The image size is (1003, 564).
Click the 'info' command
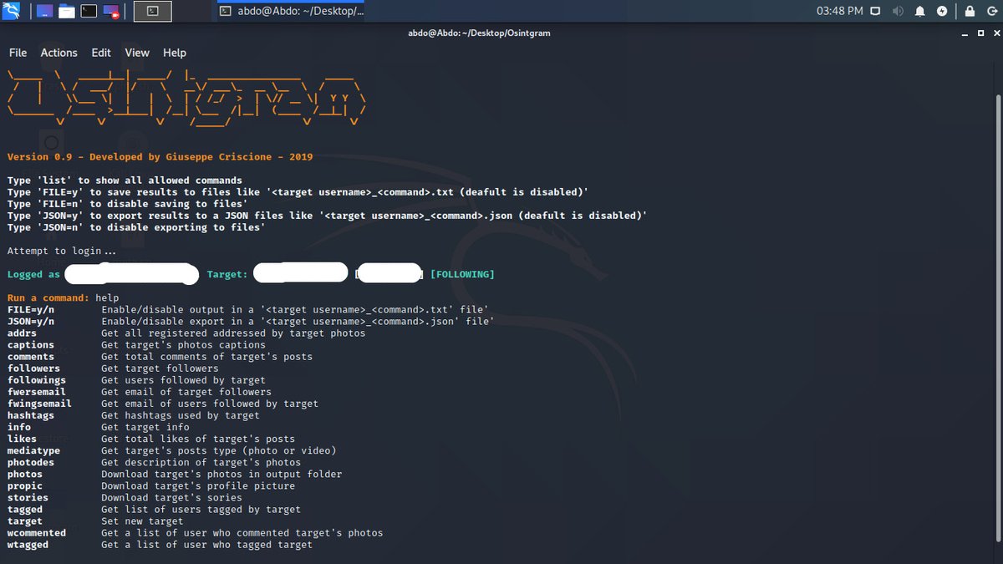pos(19,426)
